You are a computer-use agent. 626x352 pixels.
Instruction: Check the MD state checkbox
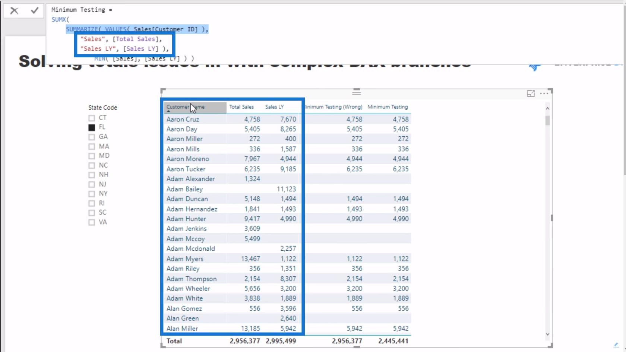pyautogui.click(x=92, y=156)
